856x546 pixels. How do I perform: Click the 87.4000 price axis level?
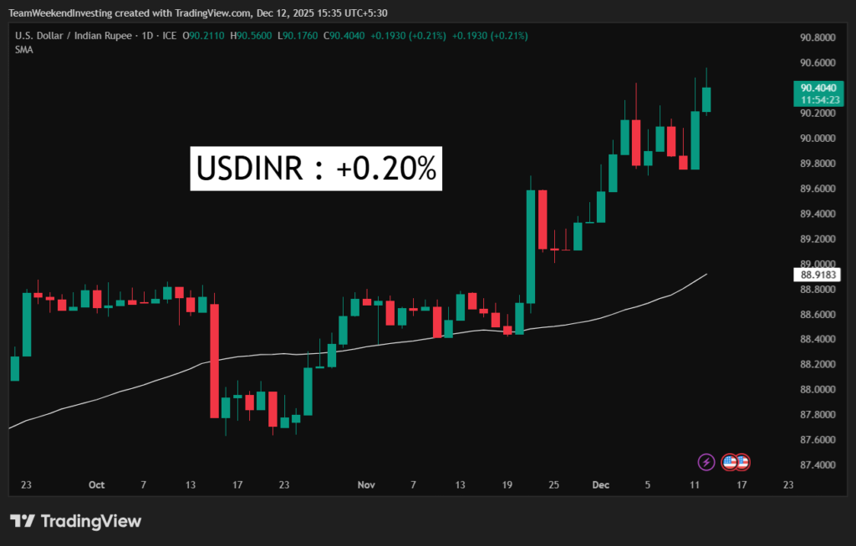click(x=818, y=465)
